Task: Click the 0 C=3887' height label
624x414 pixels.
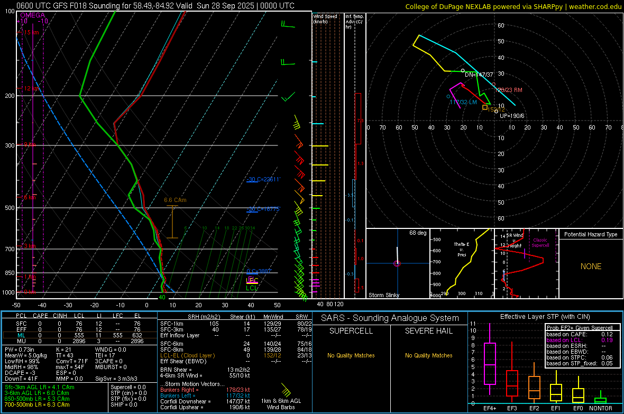Action: (x=259, y=271)
